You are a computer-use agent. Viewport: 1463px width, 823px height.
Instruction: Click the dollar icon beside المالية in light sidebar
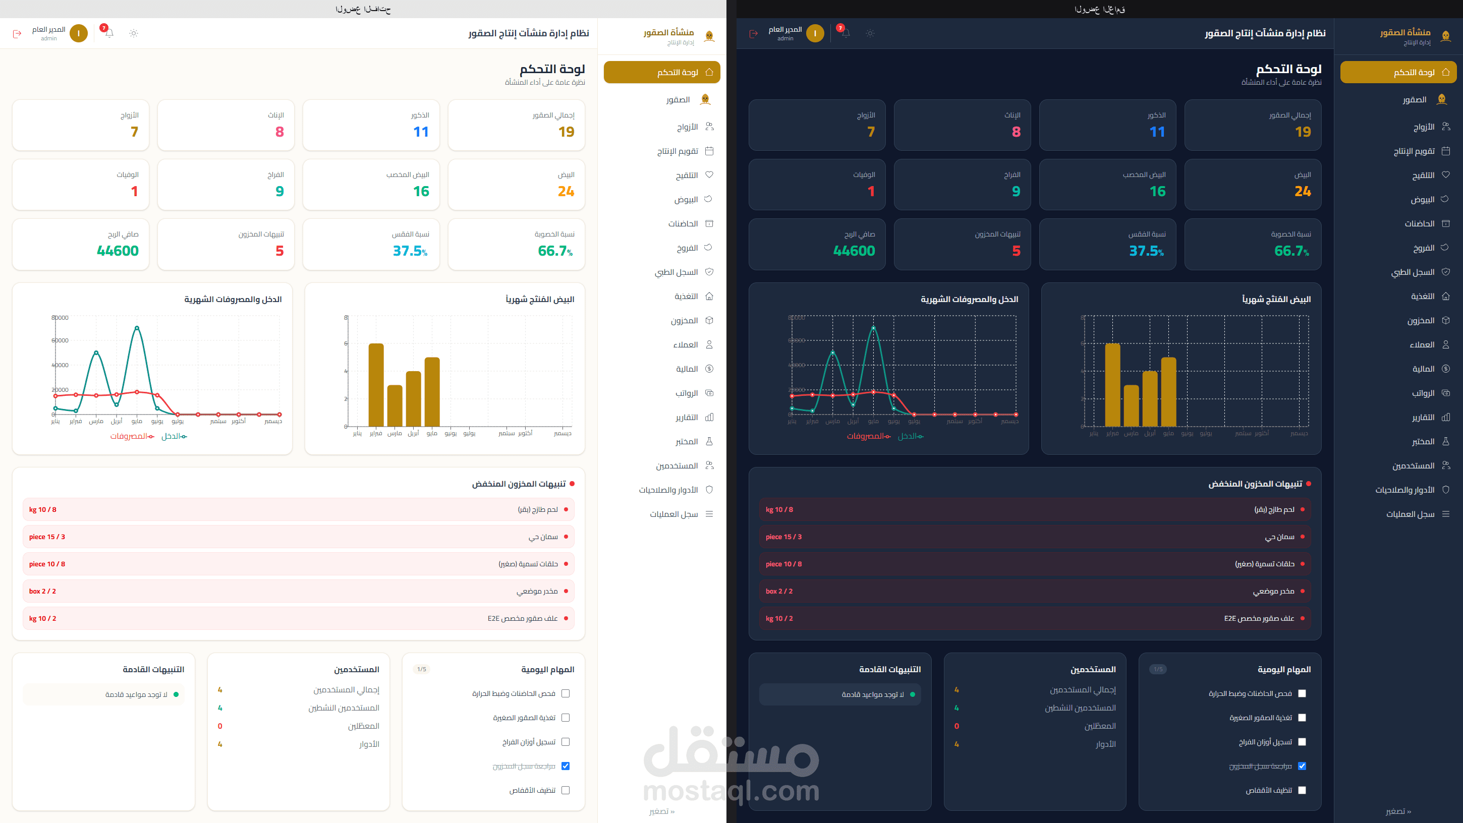click(709, 369)
